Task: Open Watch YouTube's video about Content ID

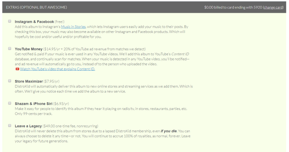Action: (55, 69)
